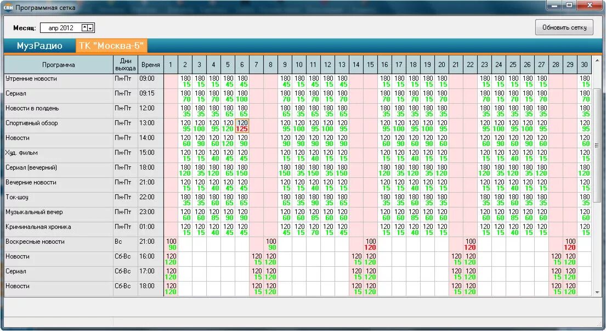The image size is (606, 331).
Task: Click Воскресные новости cell for day 1
Action: point(171,244)
